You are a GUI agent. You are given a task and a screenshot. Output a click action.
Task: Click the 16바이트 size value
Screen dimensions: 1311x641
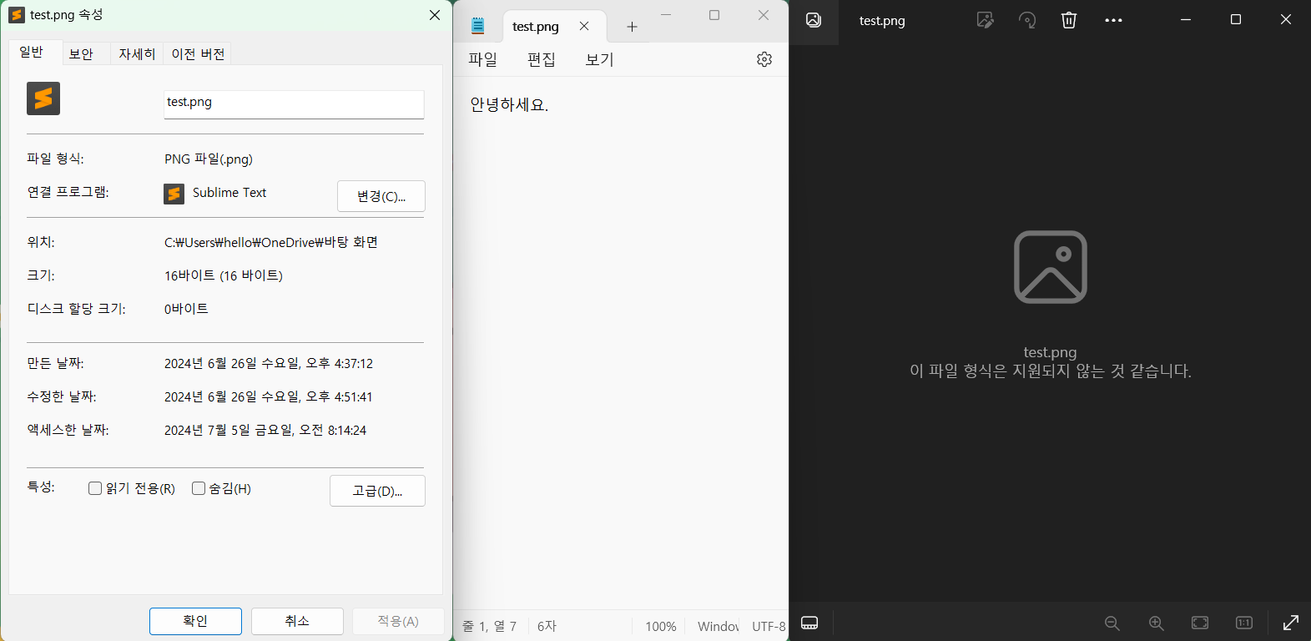tap(224, 275)
